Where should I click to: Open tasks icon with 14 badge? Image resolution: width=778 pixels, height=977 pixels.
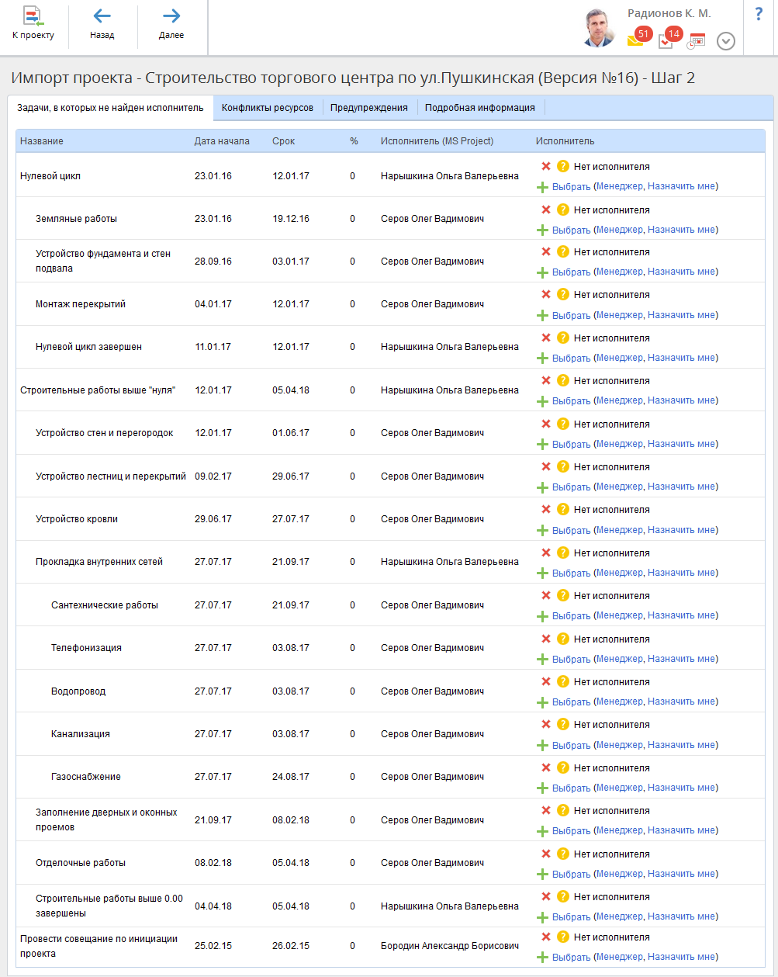pyautogui.click(x=666, y=41)
